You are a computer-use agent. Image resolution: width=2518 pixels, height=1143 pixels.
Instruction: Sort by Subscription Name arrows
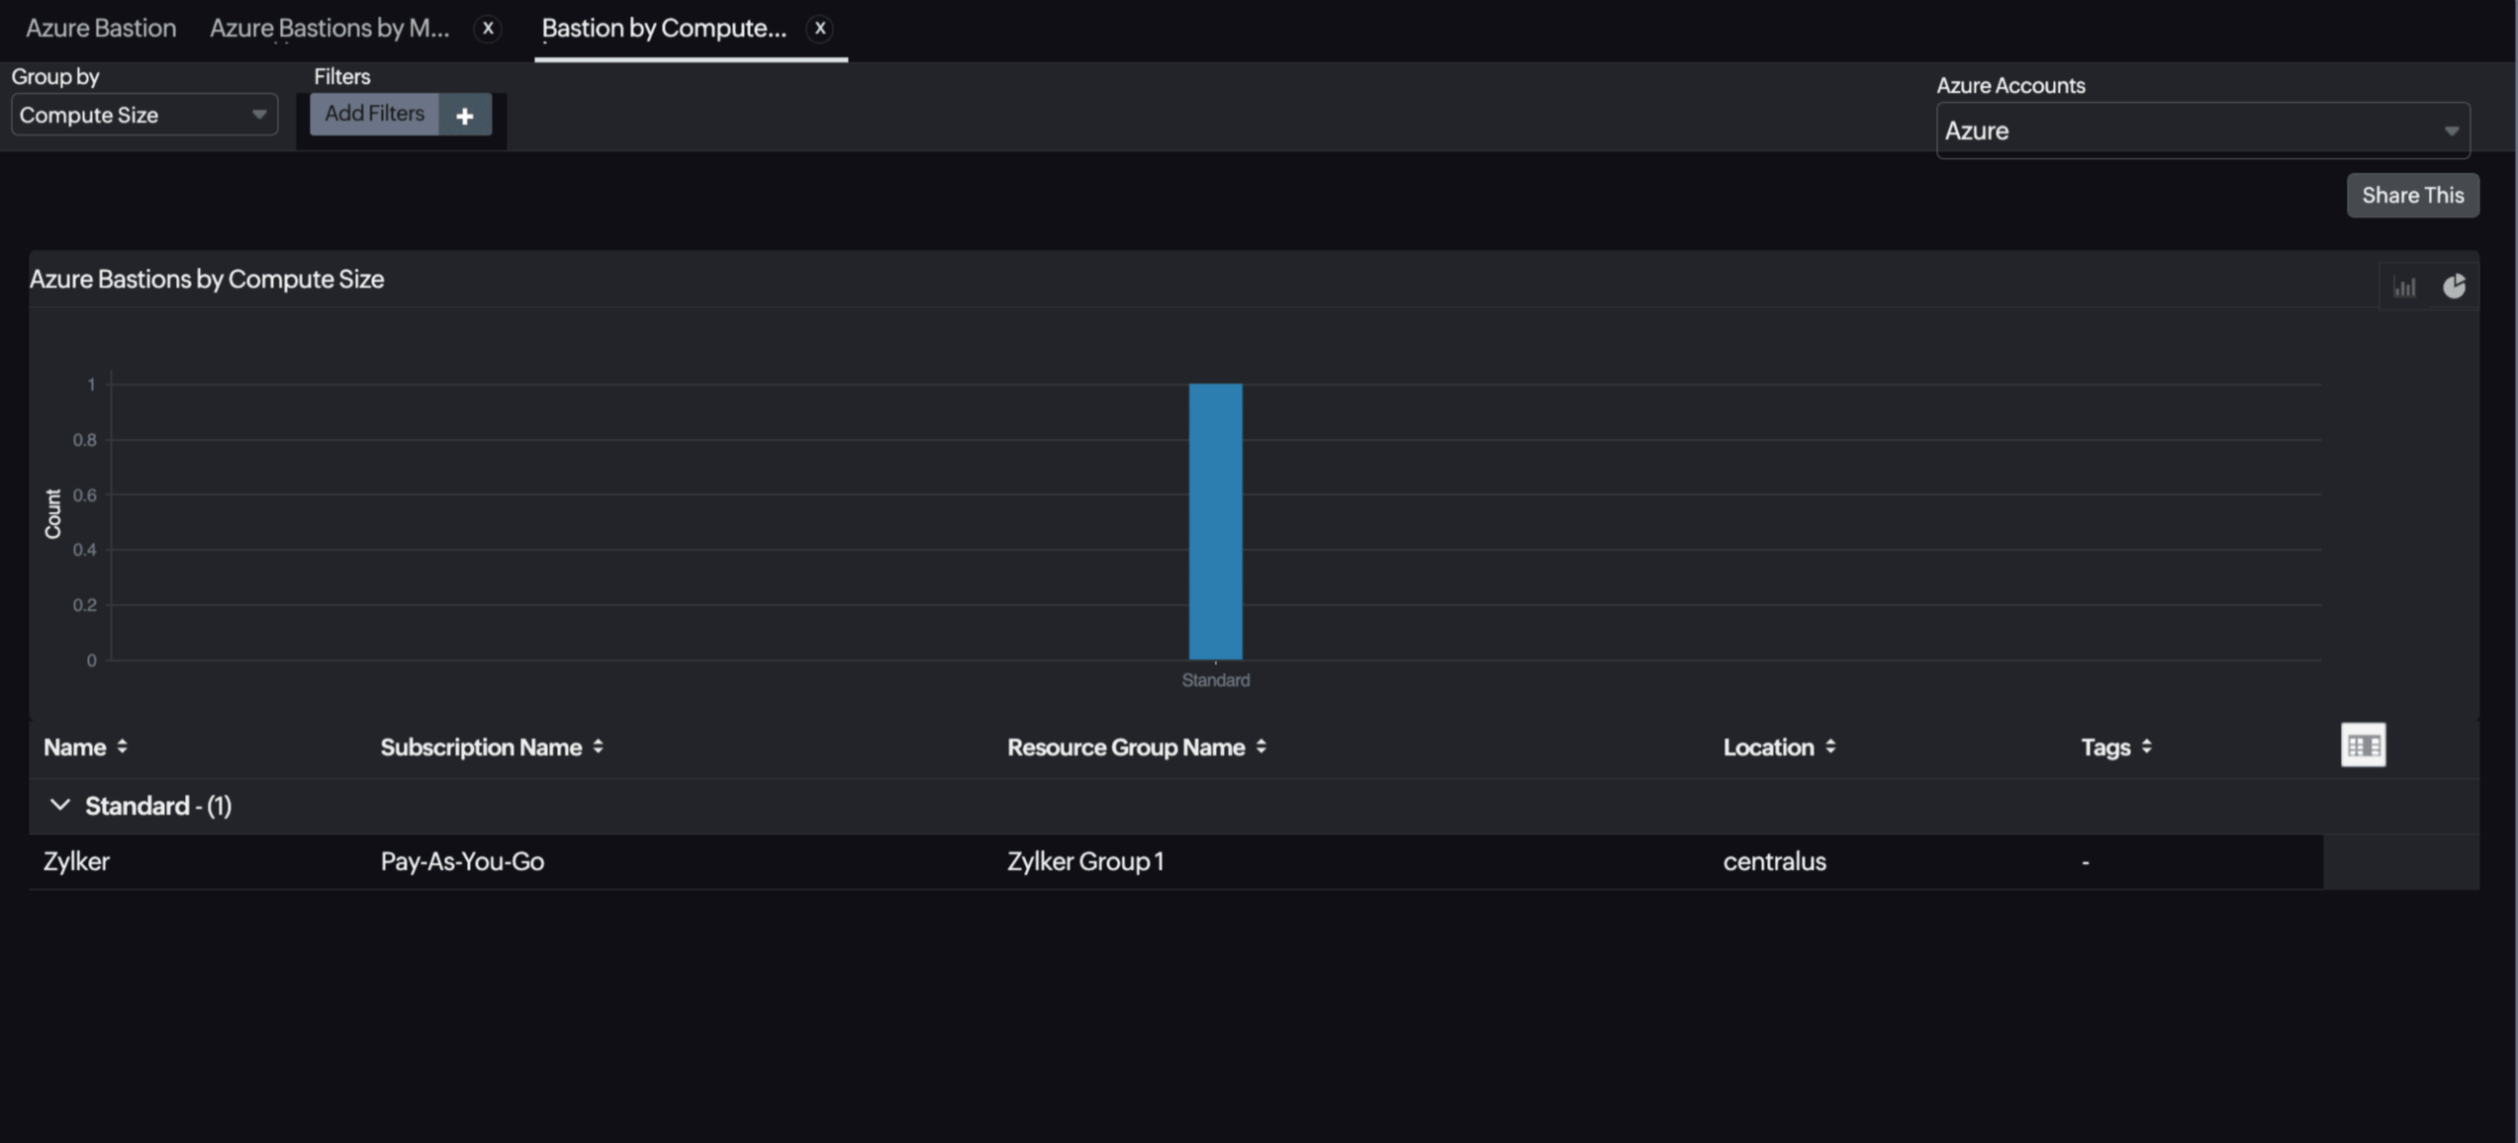(598, 747)
